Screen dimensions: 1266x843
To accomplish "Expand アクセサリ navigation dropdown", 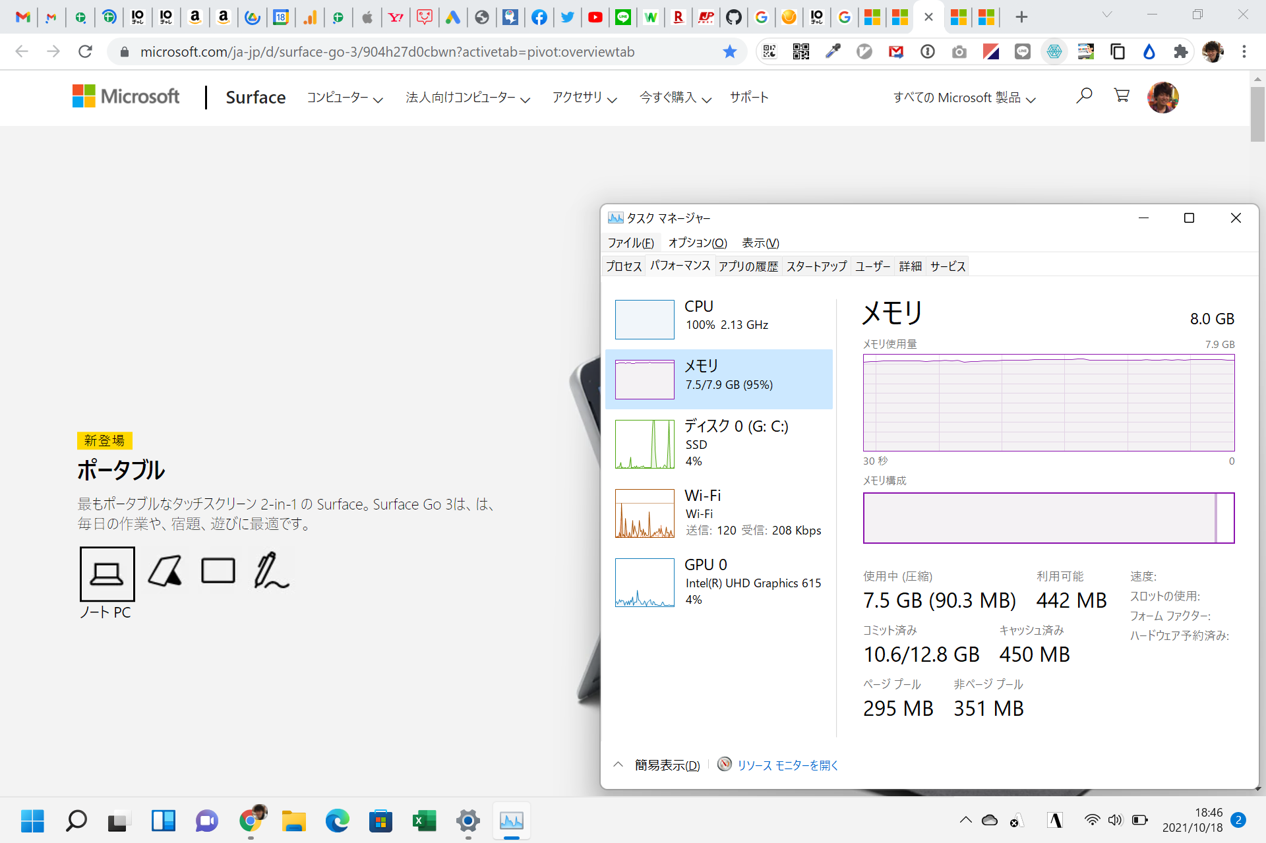I will pos(584,98).
